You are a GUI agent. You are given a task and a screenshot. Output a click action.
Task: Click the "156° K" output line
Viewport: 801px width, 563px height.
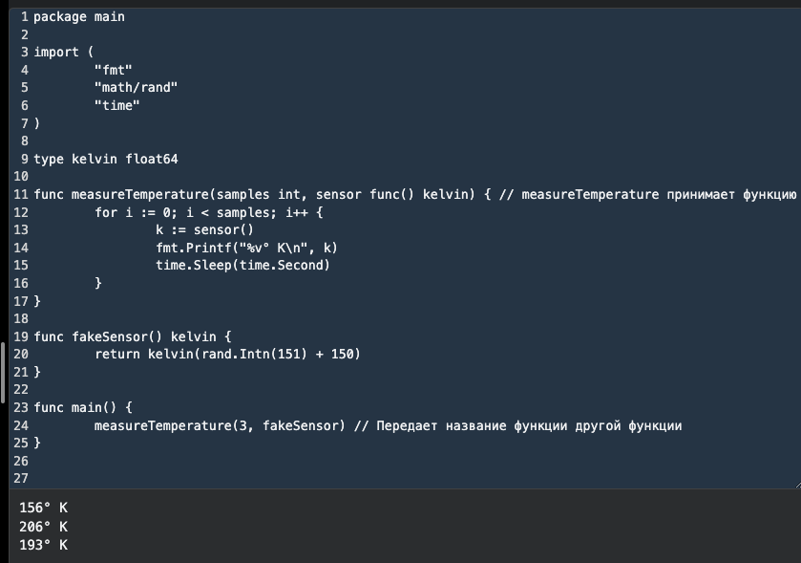(x=44, y=509)
